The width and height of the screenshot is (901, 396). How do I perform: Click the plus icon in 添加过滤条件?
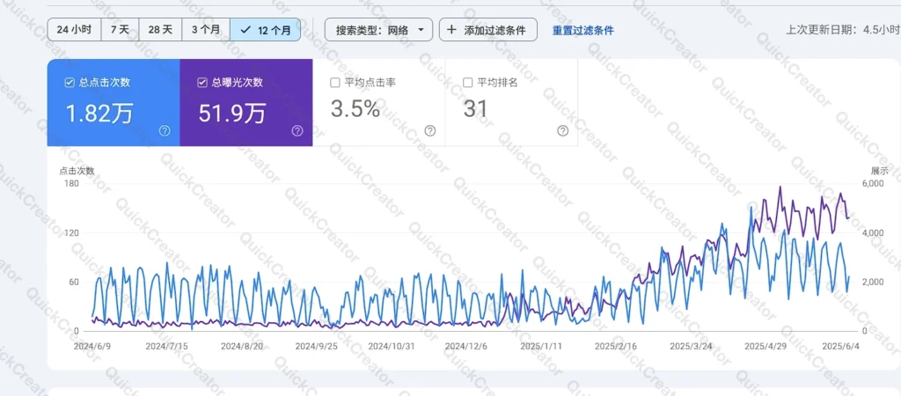pos(451,30)
